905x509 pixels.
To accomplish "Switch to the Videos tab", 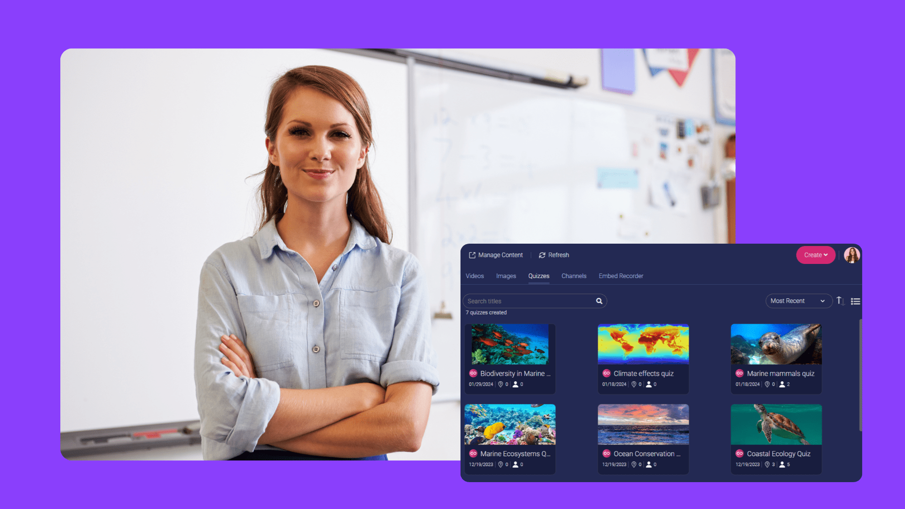I will [x=474, y=276].
